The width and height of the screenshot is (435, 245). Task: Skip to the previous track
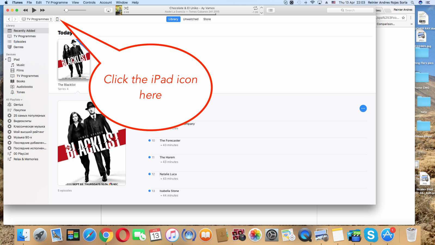pos(25,10)
